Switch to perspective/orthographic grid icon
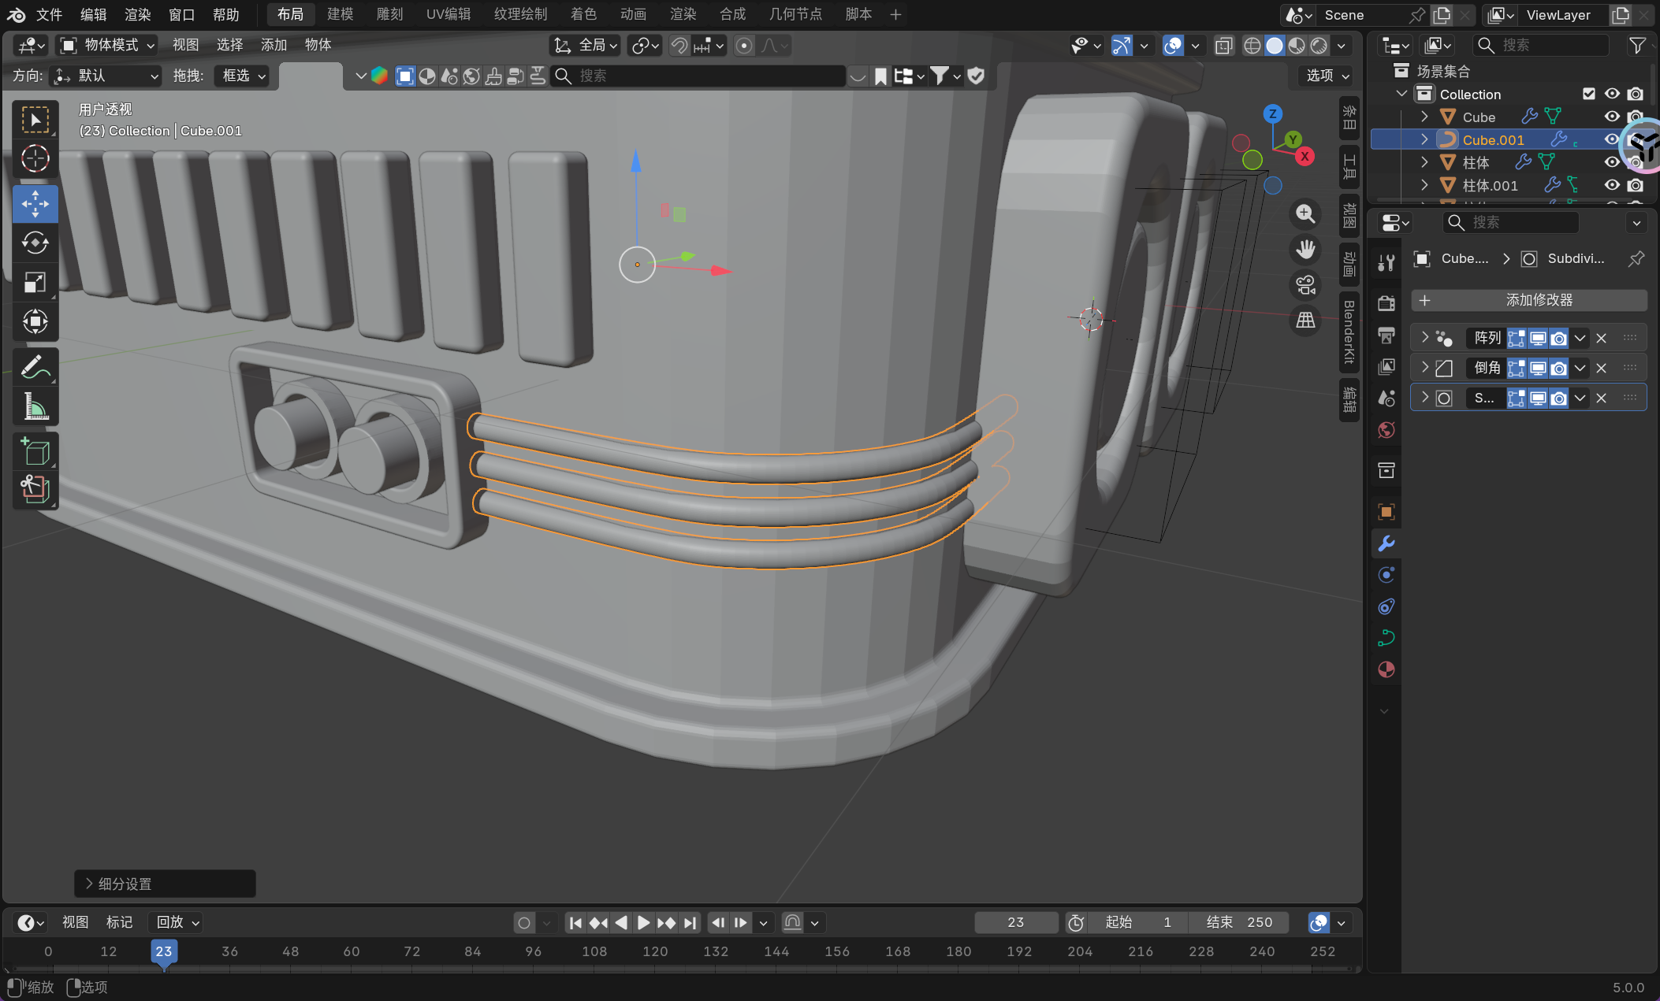The height and width of the screenshot is (1001, 1660). pyautogui.click(x=1305, y=321)
